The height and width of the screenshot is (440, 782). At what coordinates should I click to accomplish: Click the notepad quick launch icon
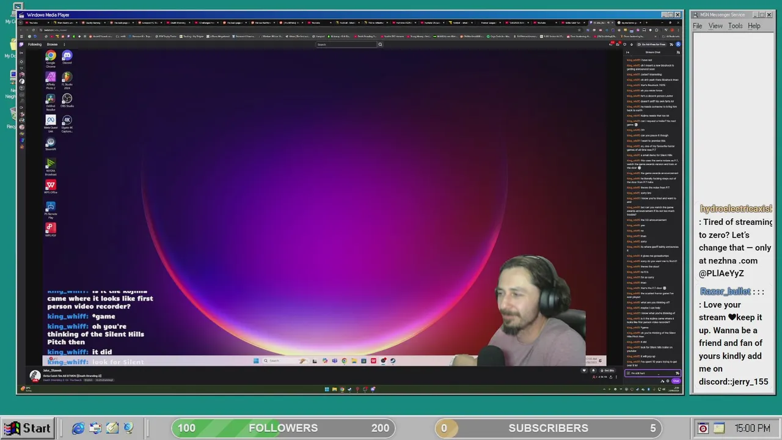click(x=112, y=428)
